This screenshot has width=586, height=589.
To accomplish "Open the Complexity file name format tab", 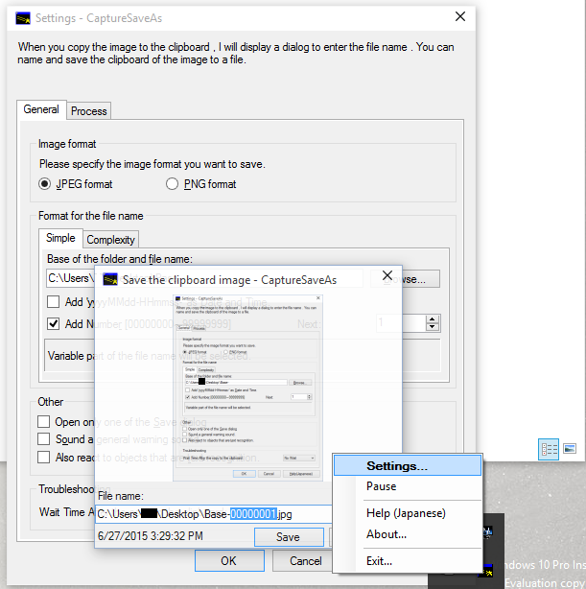I will [111, 240].
